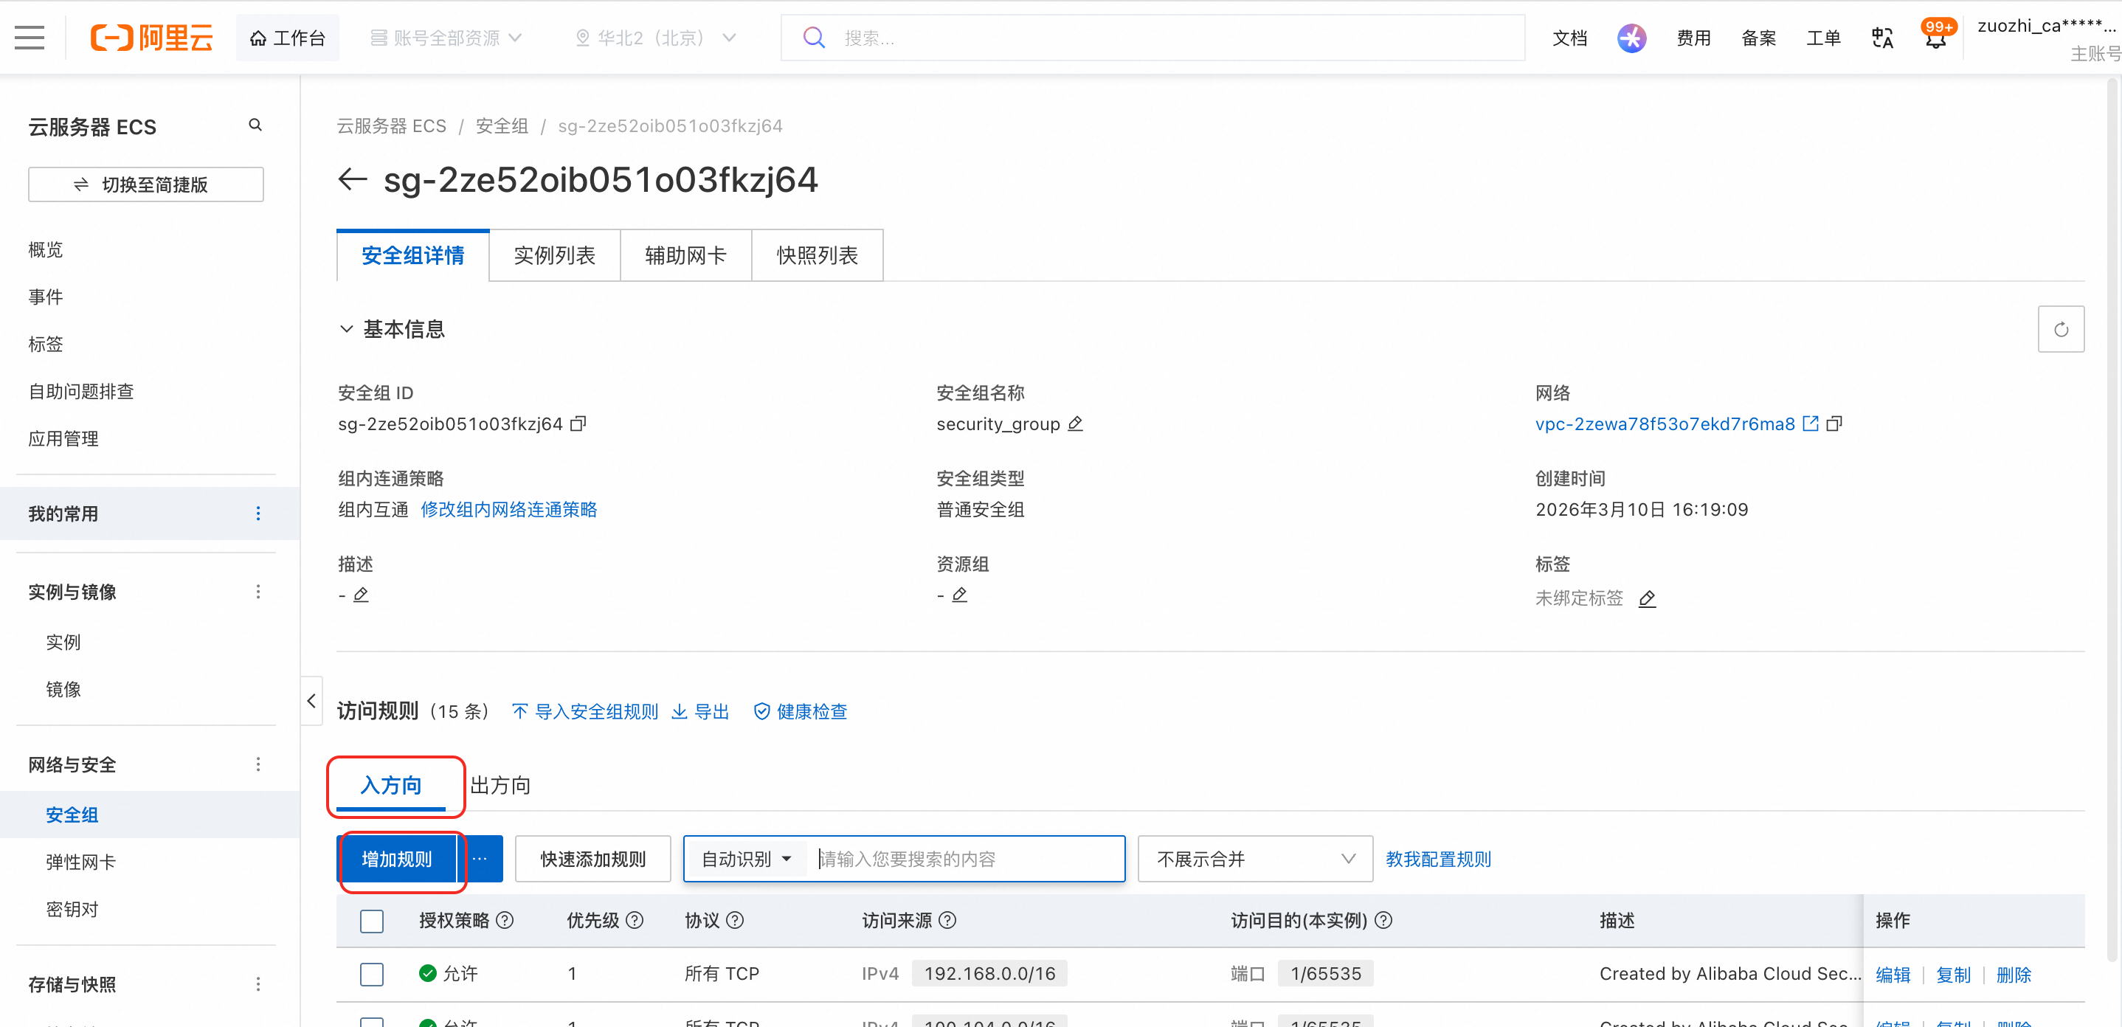
Task: Click 导入安全组规则 link
Action: coord(586,711)
